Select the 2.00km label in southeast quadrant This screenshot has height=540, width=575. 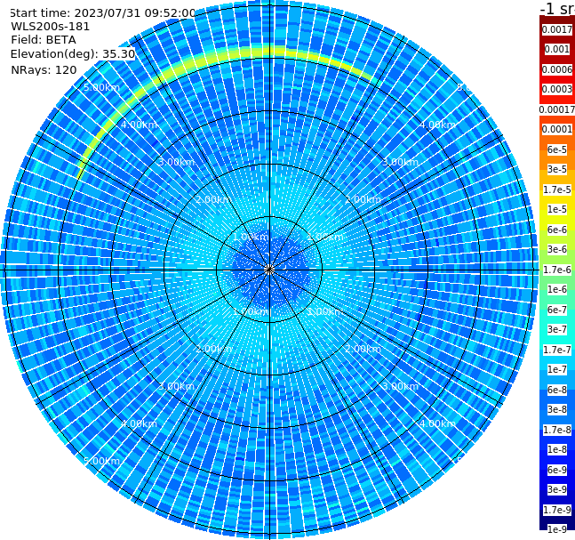363,349
